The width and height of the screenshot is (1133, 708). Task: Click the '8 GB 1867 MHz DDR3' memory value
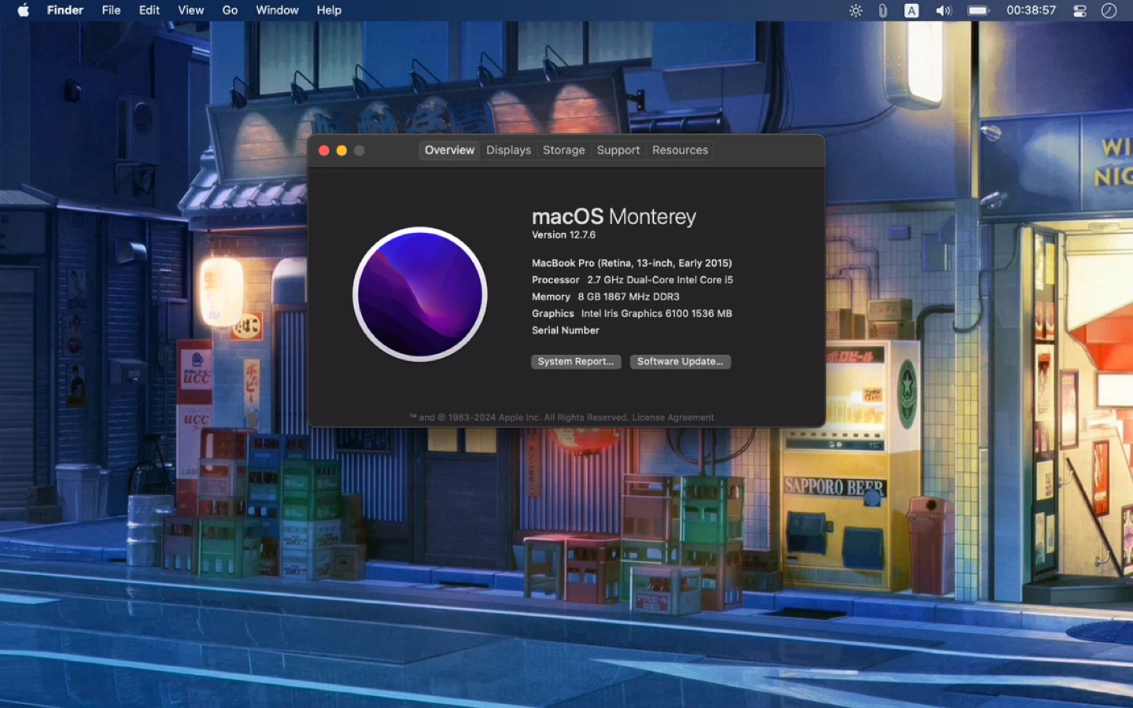(629, 297)
